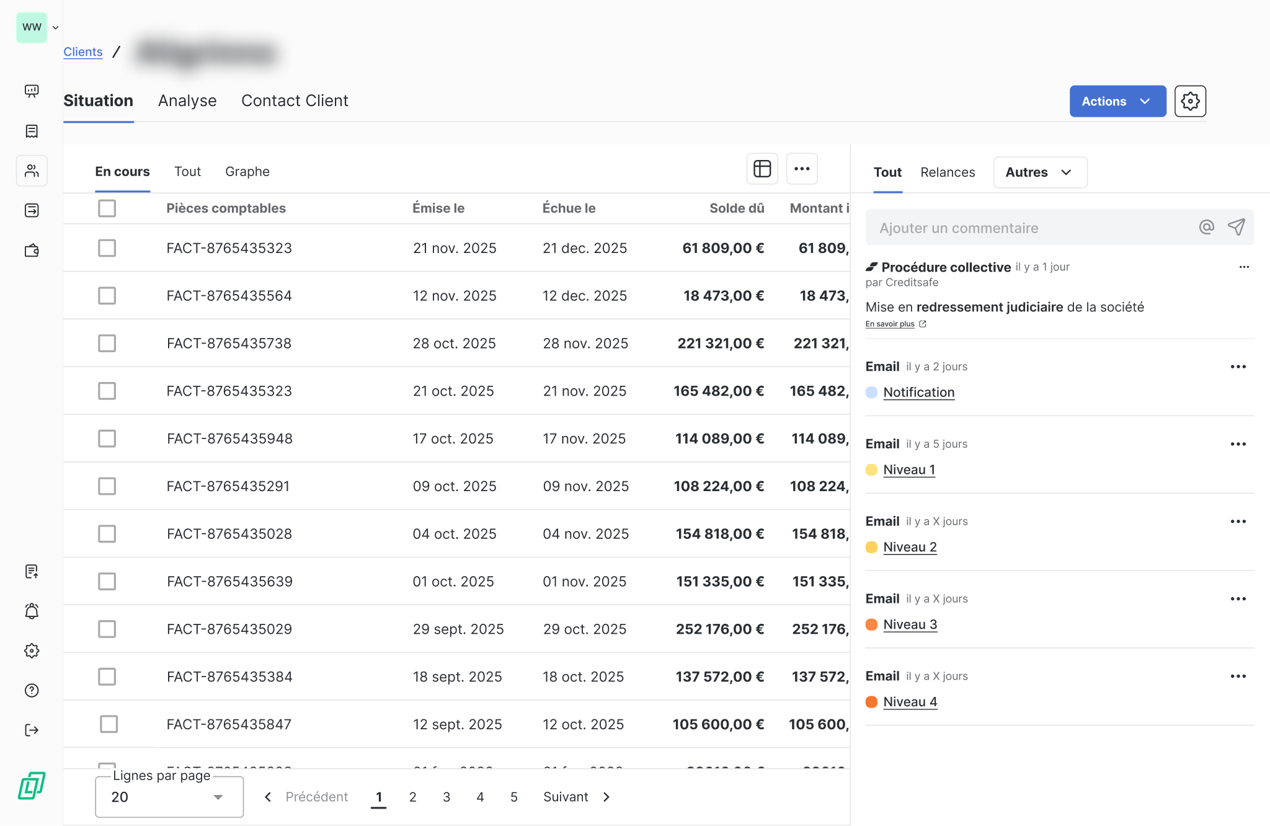Image resolution: width=1270 pixels, height=826 pixels.
Task: Open the column layout table icon
Action: click(762, 169)
